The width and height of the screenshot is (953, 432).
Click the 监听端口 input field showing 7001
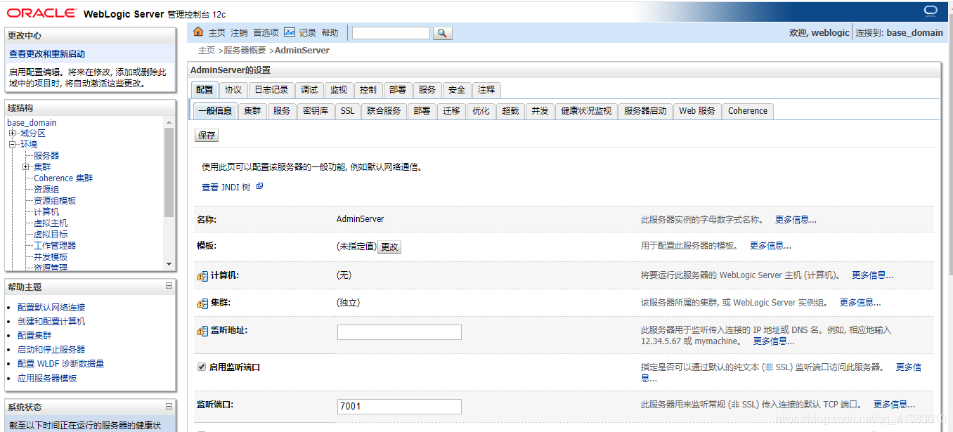pyautogui.click(x=399, y=406)
